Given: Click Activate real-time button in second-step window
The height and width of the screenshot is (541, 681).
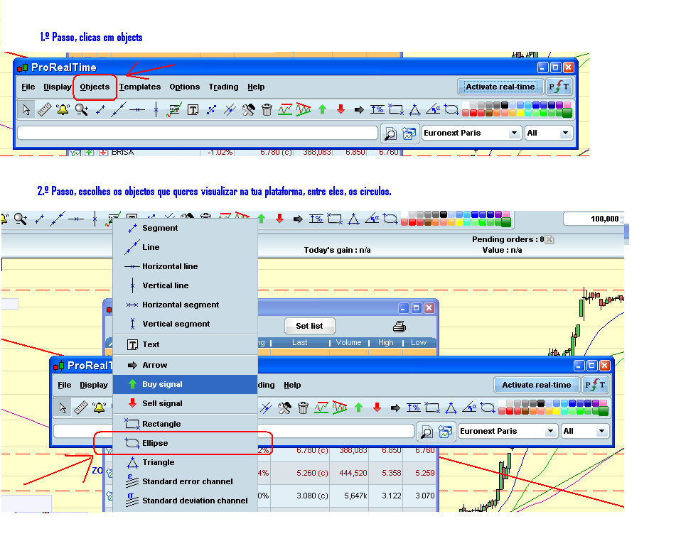Looking at the screenshot, I should point(537,385).
